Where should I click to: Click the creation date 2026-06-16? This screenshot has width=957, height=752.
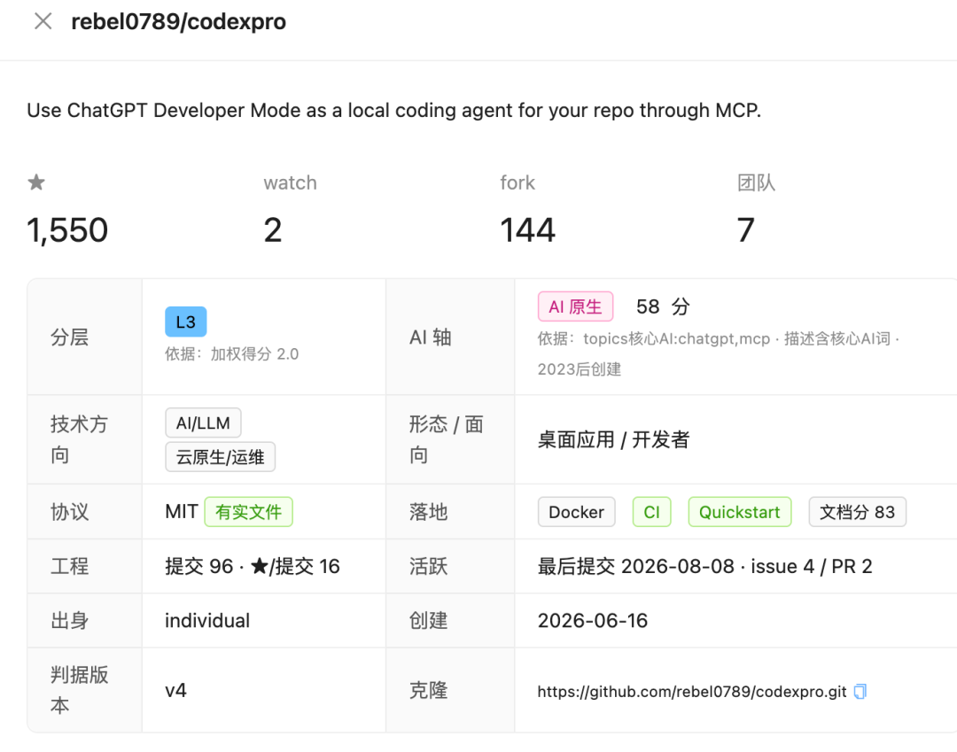(593, 620)
